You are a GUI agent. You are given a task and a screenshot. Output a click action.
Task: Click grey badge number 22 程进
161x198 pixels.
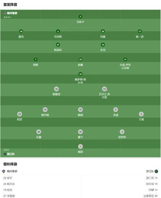(19, 114)
